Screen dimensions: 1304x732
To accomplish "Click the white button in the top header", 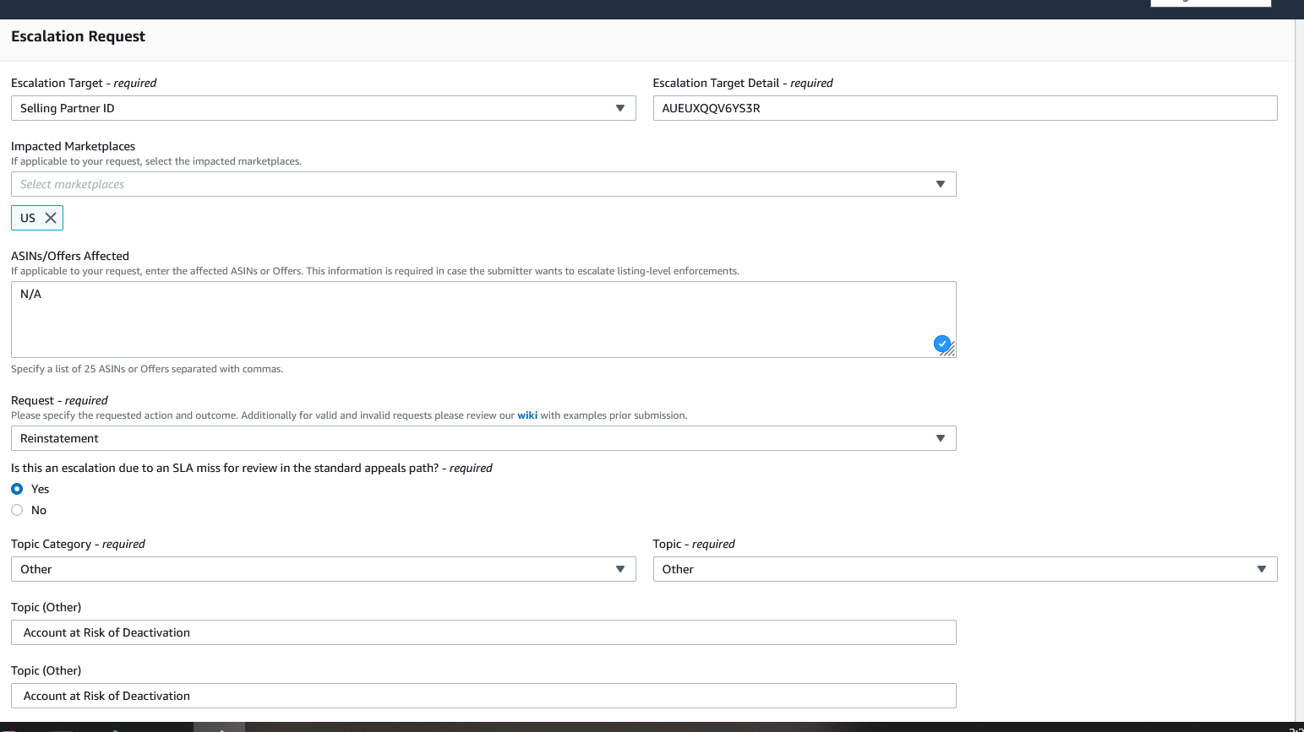I will (1210, 3).
